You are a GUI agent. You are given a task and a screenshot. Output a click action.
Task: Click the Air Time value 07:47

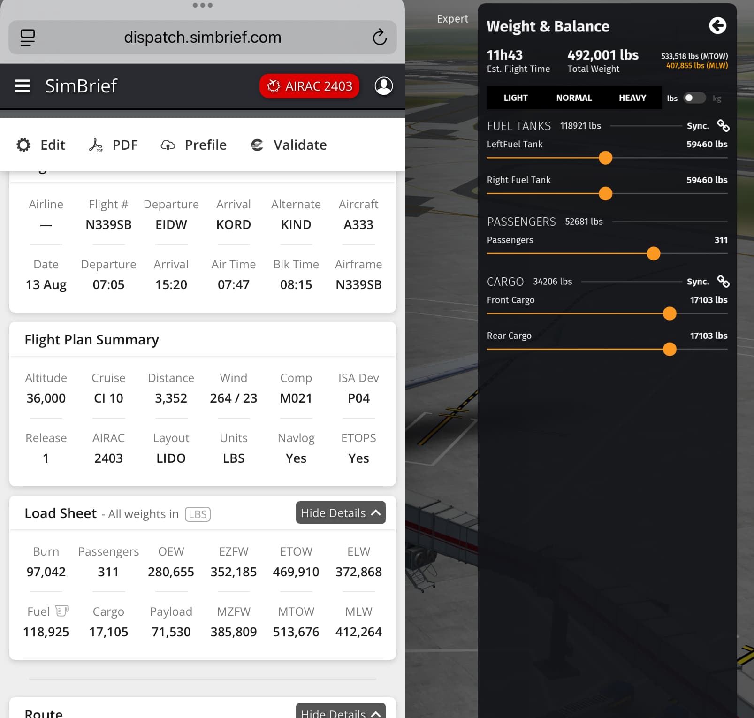[234, 284]
